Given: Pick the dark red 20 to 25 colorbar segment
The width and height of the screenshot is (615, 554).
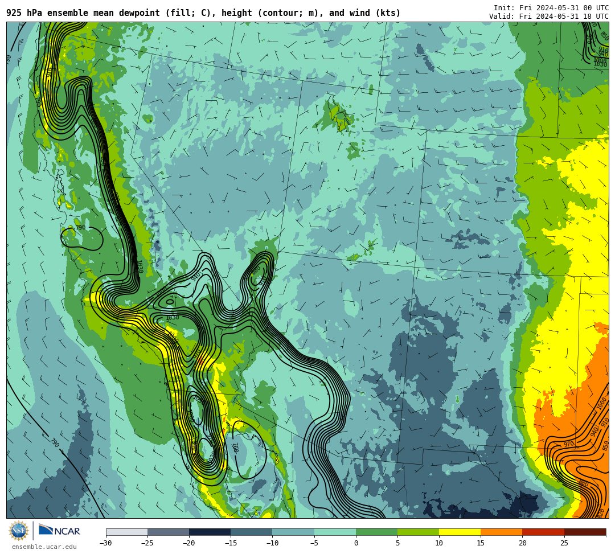Looking at the screenshot, I should point(543,532).
